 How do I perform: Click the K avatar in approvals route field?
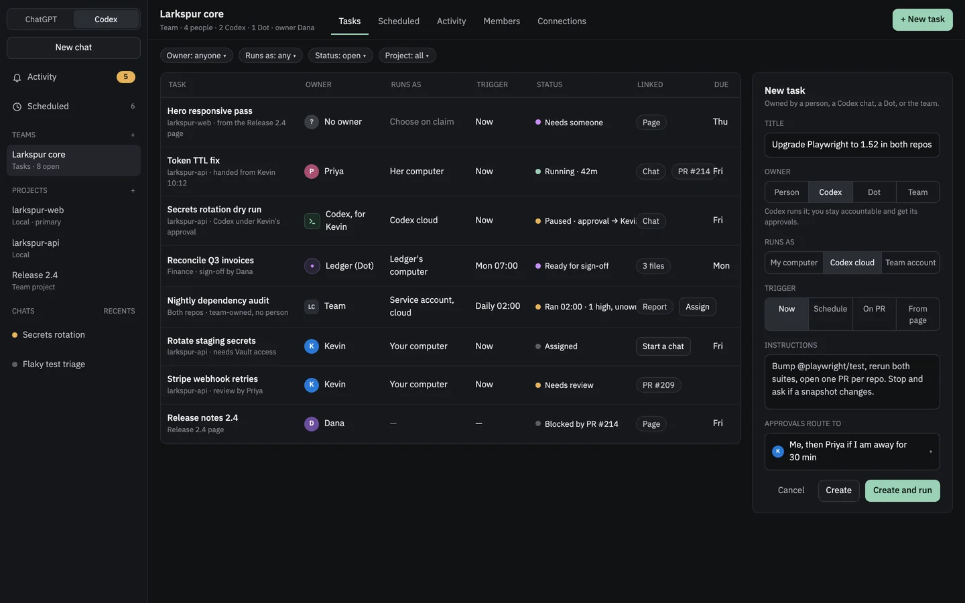tap(778, 452)
